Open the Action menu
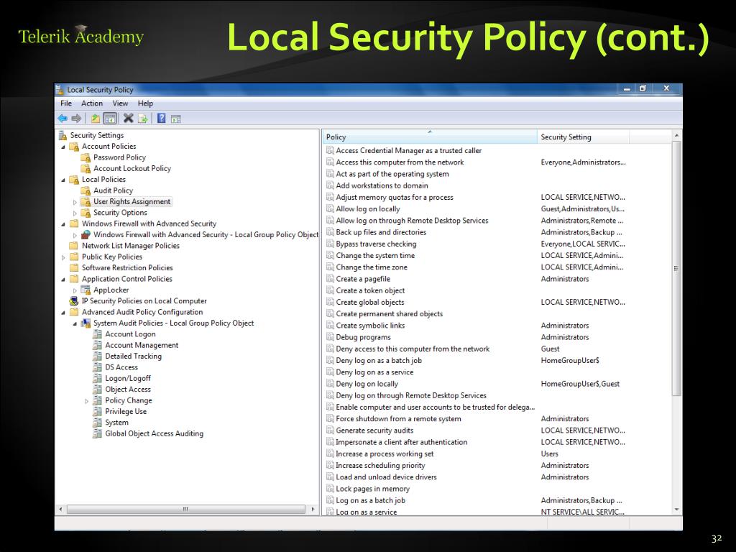 (x=92, y=103)
